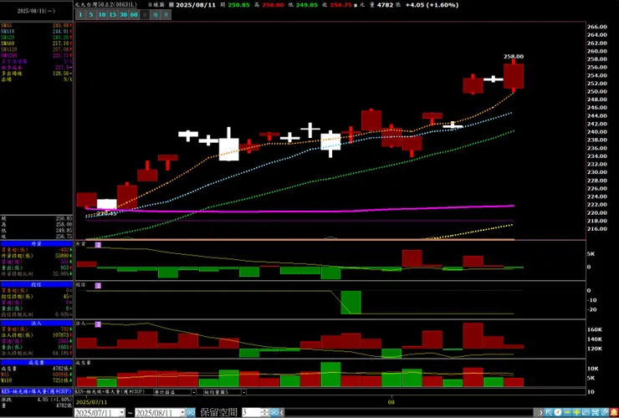Open the red alert bell icon
The width and height of the screenshot is (619, 418).
point(614,412)
